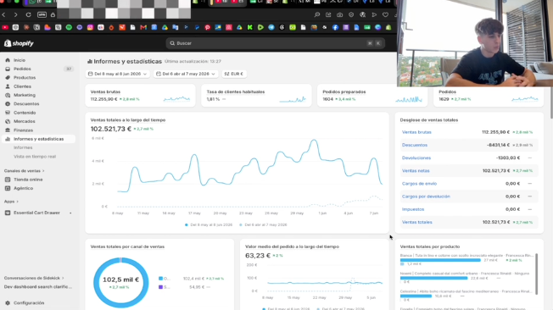Open the Ventas brutas metric card

(x=140, y=95)
